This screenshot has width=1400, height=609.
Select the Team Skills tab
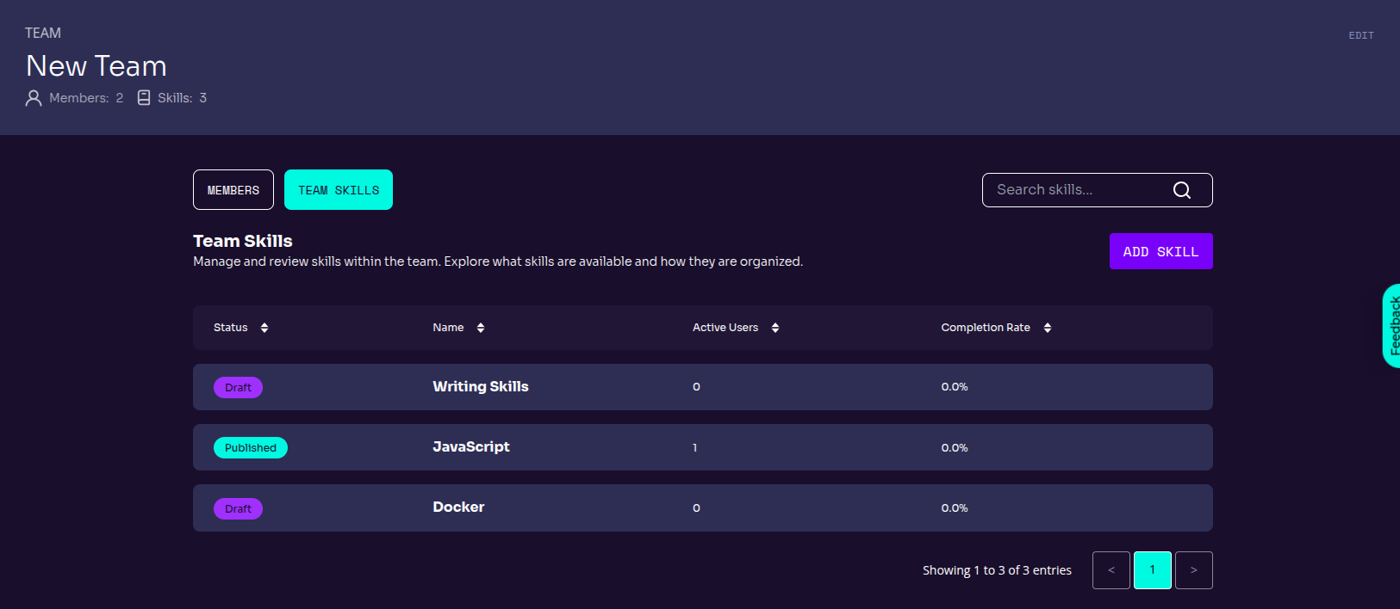339,190
